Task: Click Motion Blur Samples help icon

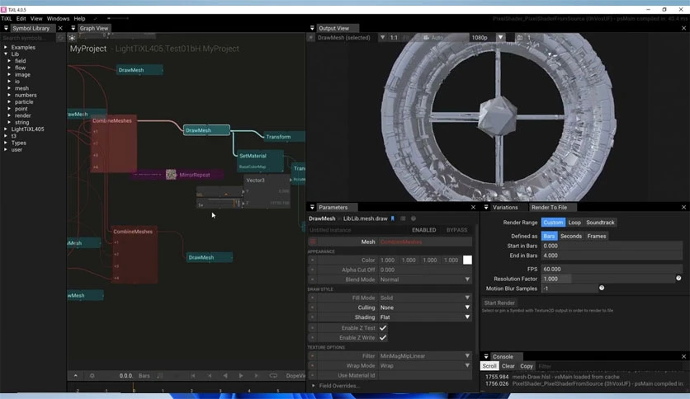Action: click(x=602, y=288)
